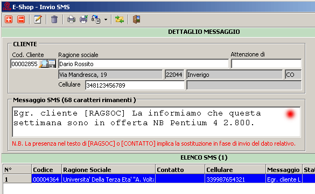Click the Cellulare column header
Image resolution: width=315 pixels, height=194 pixels.
pyautogui.click(x=235, y=170)
